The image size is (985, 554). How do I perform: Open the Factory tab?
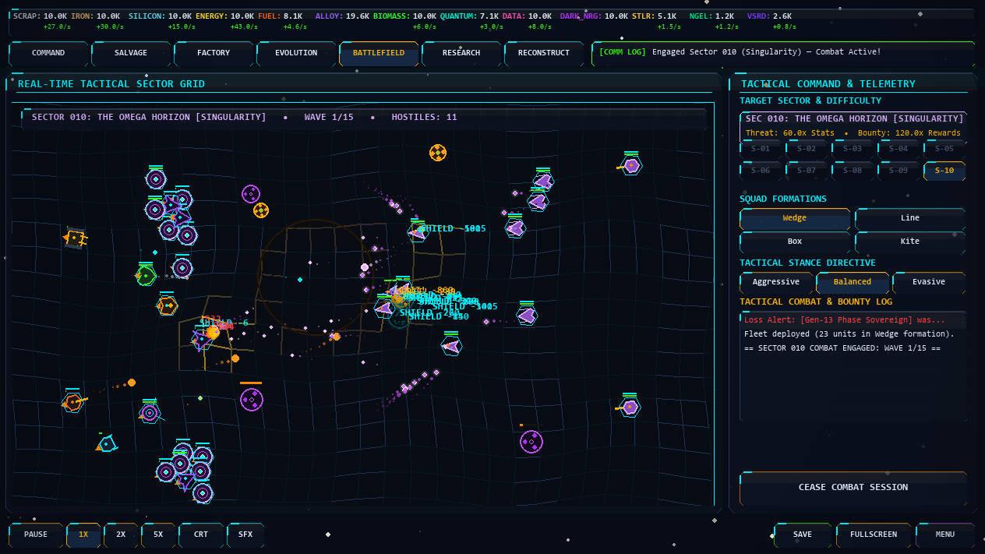[x=214, y=53]
